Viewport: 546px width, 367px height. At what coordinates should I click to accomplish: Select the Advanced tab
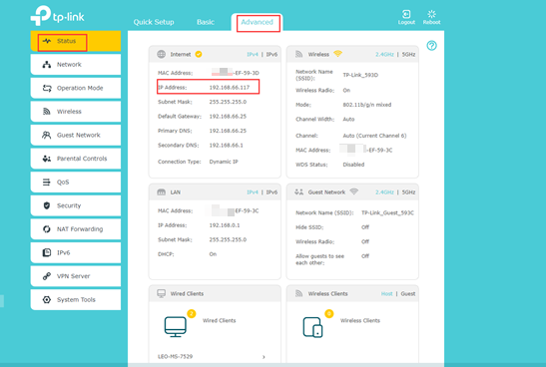tap(257, 22)
